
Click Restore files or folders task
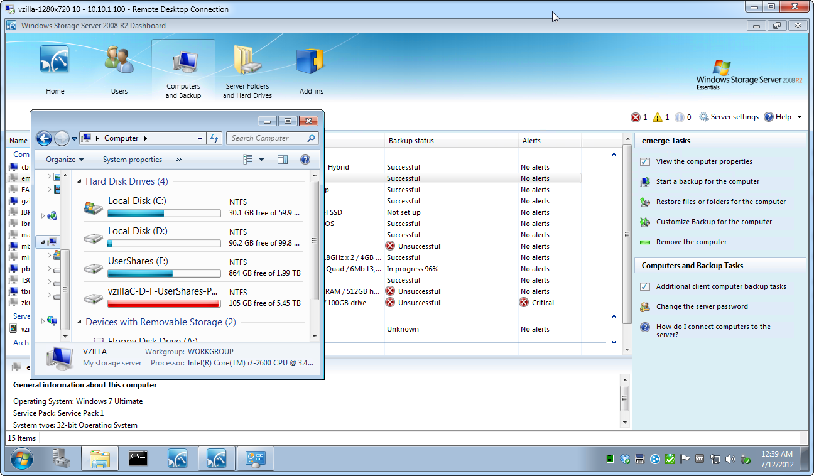[x=721, y=202]
